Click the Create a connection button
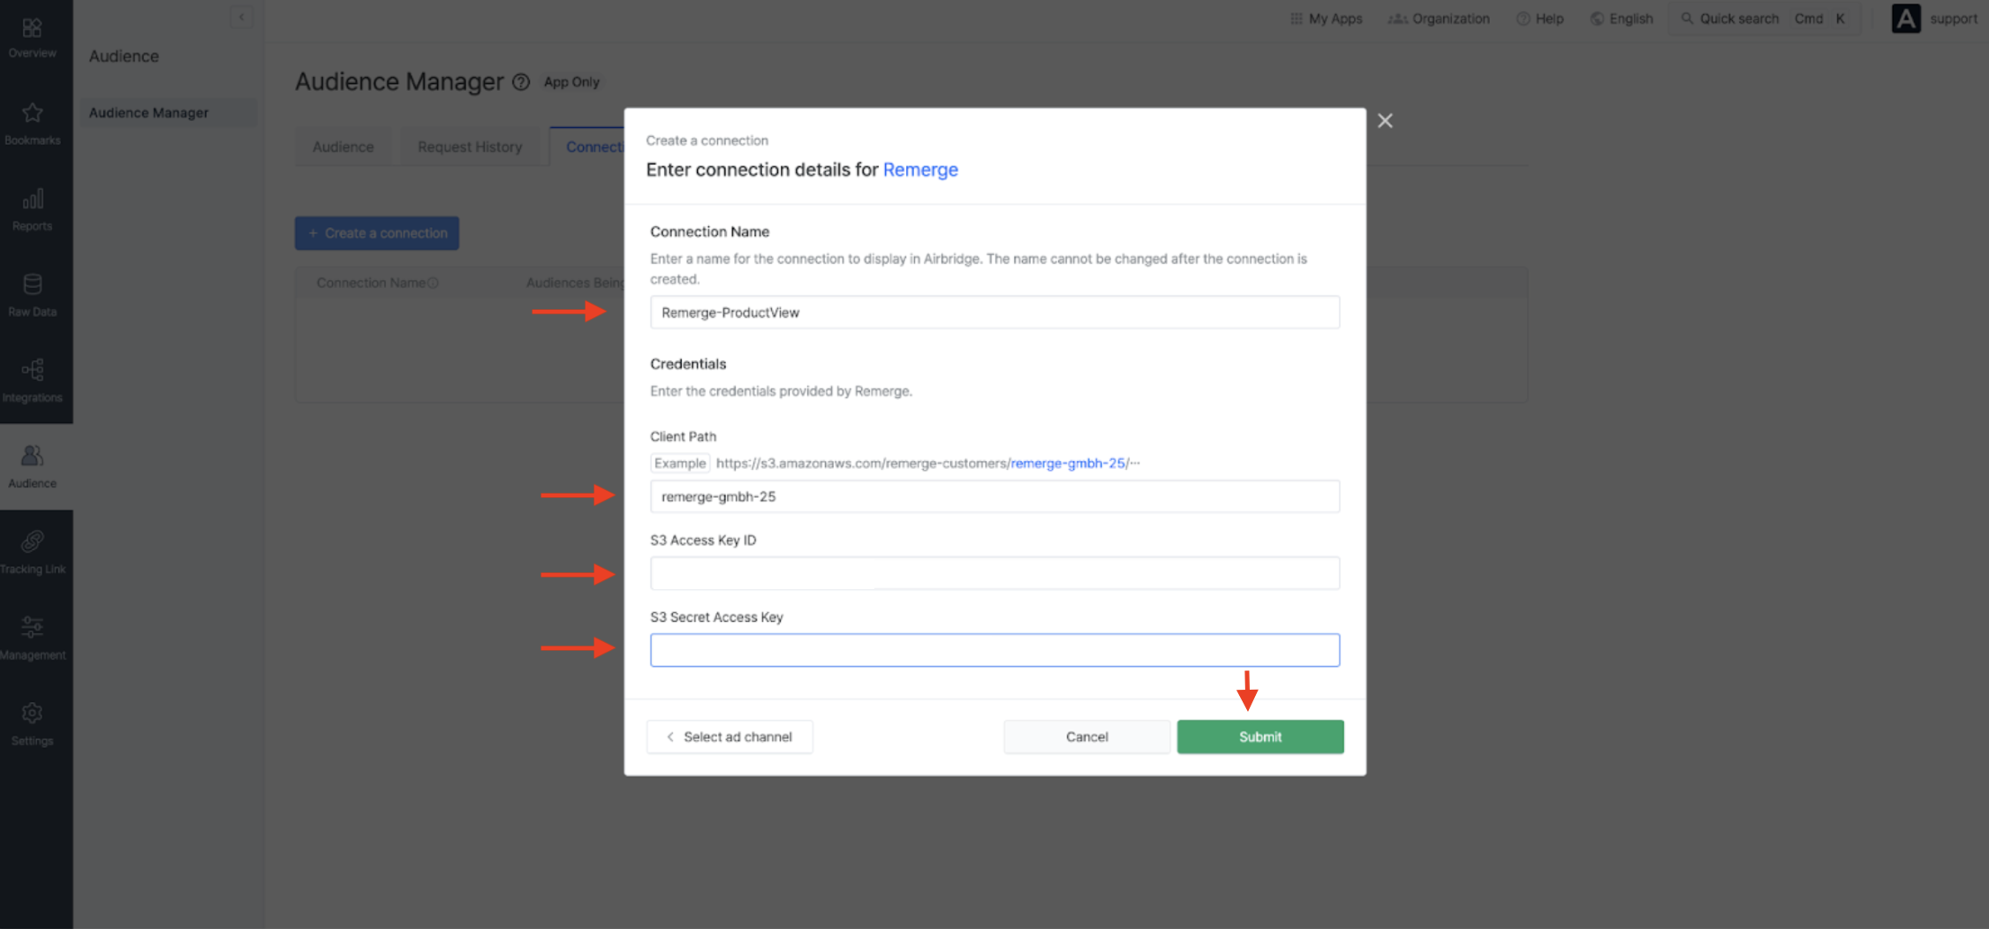Viewport: 1989px width, 929px height. [377, 233]
